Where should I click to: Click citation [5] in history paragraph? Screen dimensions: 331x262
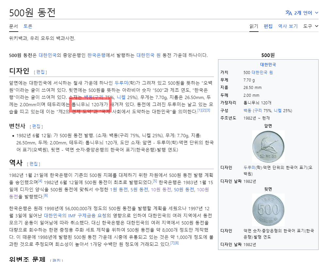pyautogui.click(x=155, y=181)
